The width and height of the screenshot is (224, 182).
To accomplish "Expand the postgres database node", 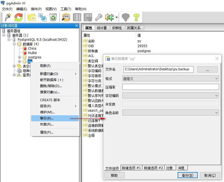I will pos(19,57).
